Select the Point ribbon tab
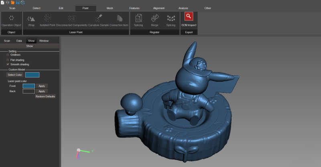This screenshot has width=321, height=167. (x=85, y=8)
